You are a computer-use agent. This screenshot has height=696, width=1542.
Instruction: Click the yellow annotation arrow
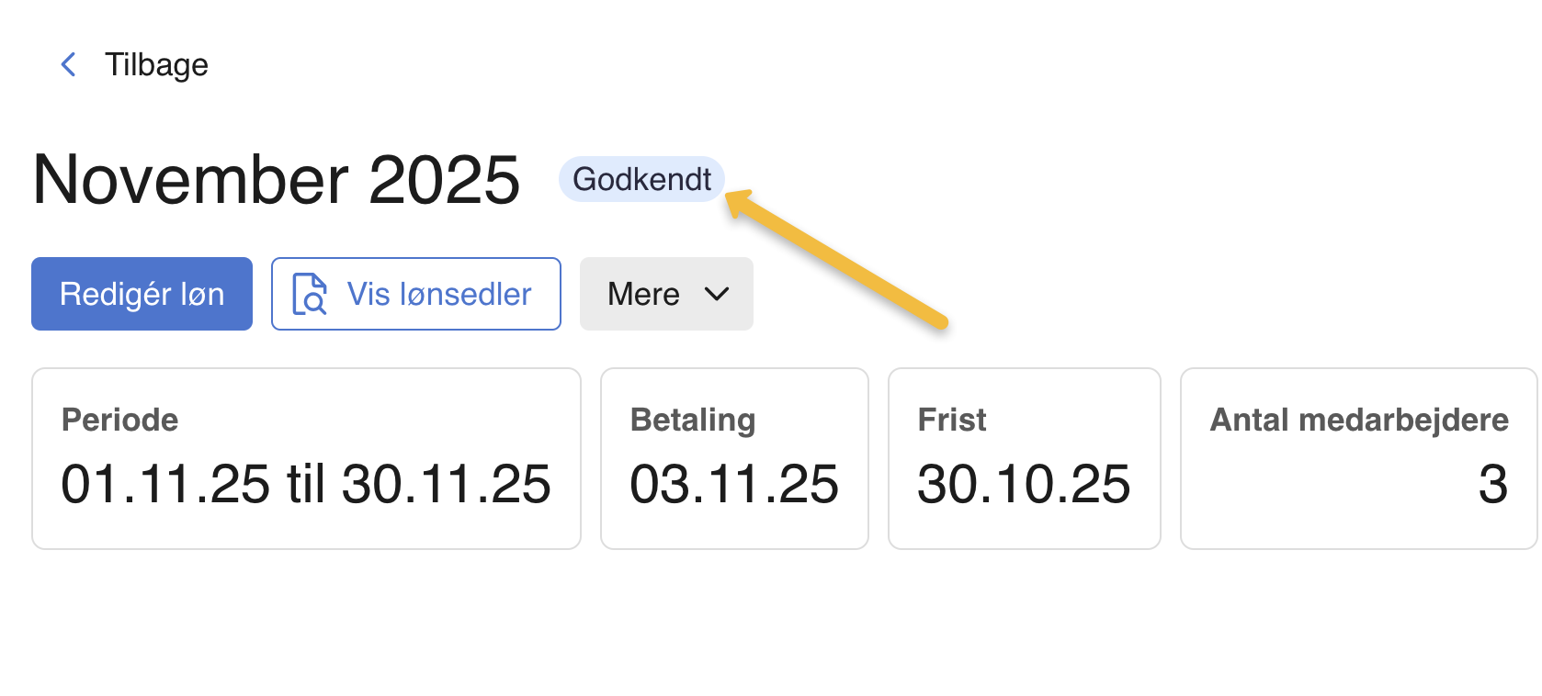coord(836,259)
